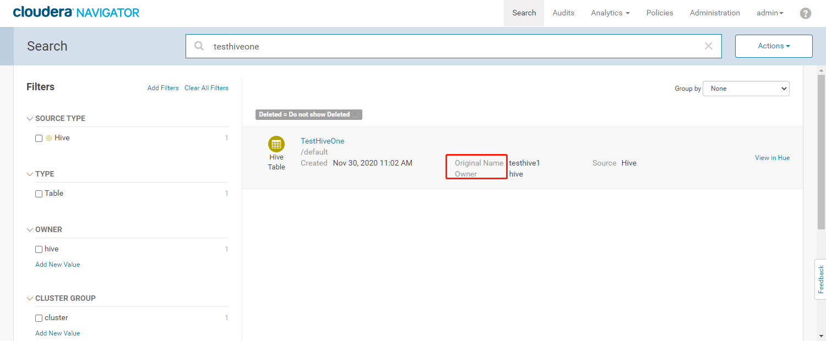Screen dimensions: 826x341
Task: Collapse the TYPE filter section
Action: point(30,174)
